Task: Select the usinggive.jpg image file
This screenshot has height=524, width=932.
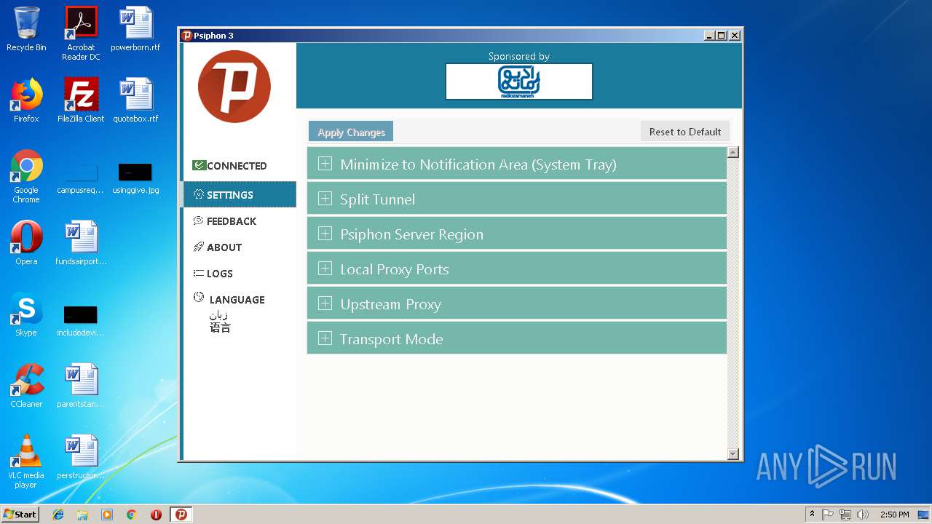Action: [x=135, y=178]
